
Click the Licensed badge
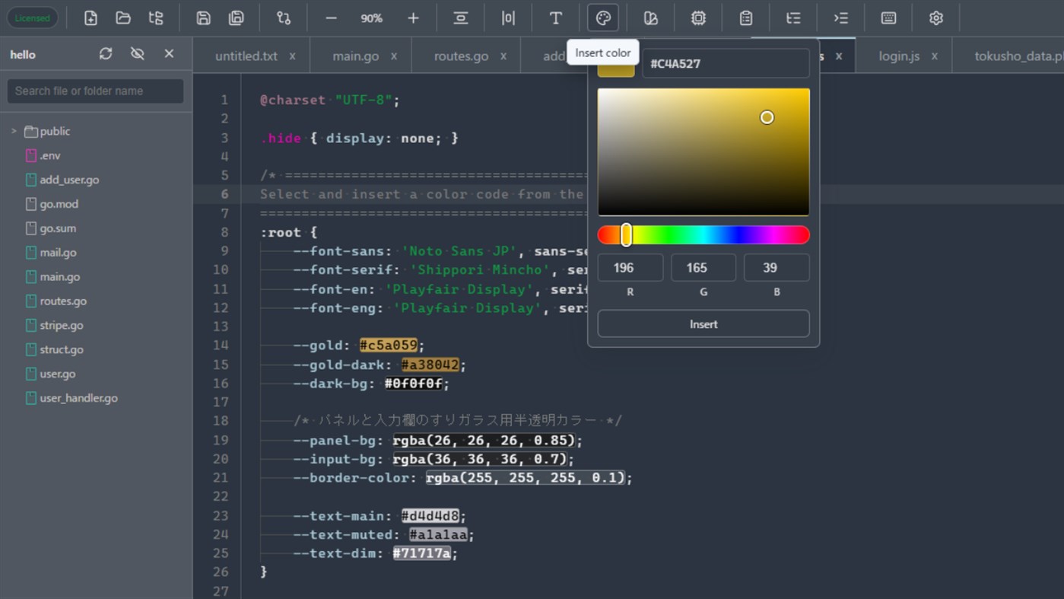pyautogui.click(x=32, y=18)
